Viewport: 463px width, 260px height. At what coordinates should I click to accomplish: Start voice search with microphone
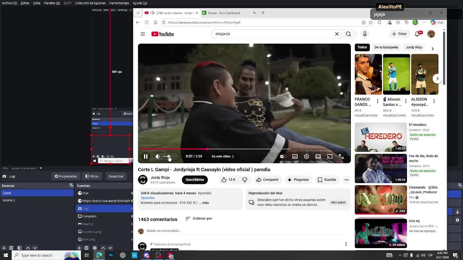tap(365, 34)
